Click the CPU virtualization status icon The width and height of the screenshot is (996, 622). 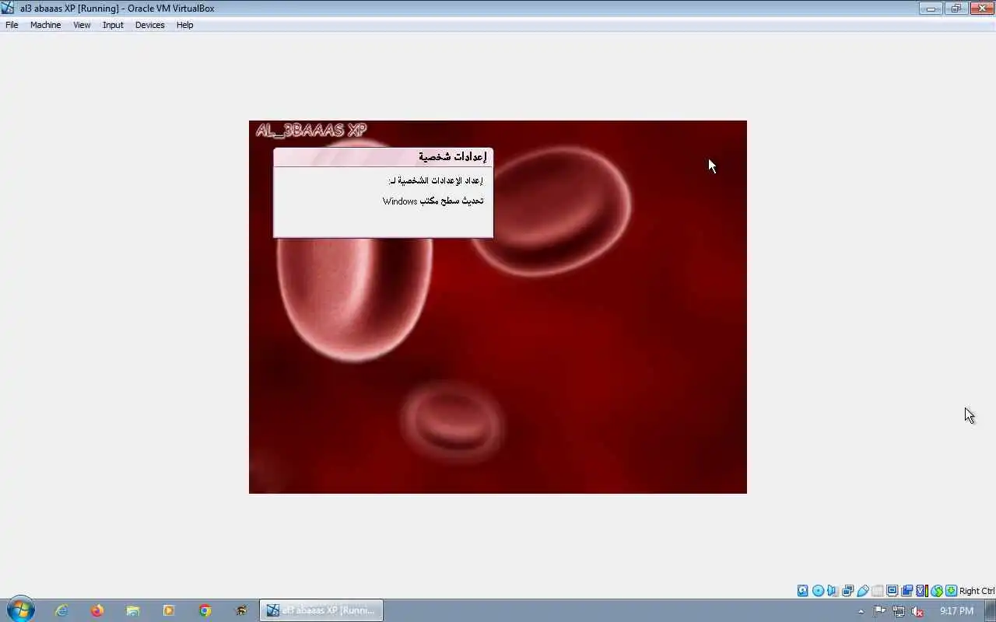[921, 591]
